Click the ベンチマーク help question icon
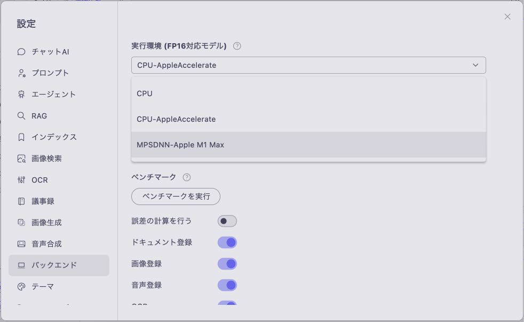Image resolution: width=524 pixels, height=322 pixels. click(187, 177)
